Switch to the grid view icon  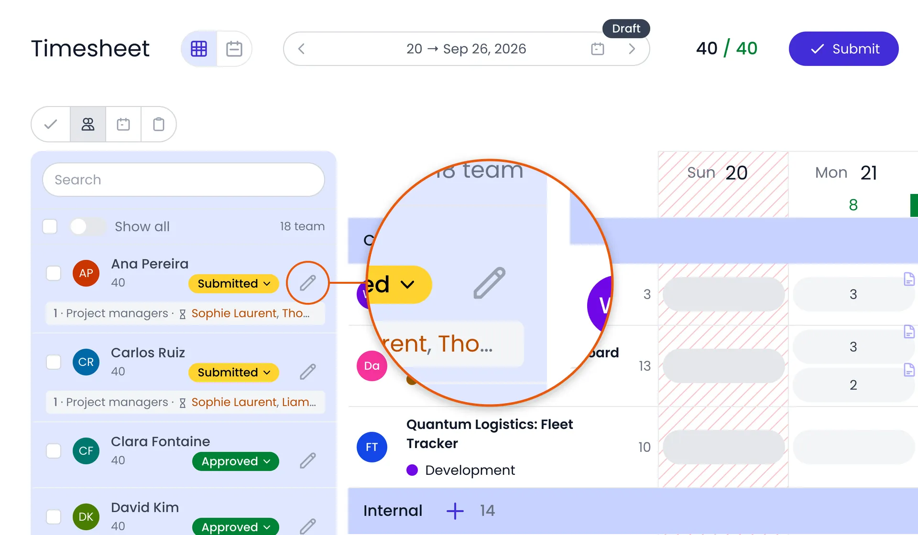(x=199, y=49)
